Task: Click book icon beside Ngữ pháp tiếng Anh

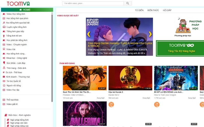Action: click(x=8, y=120)
